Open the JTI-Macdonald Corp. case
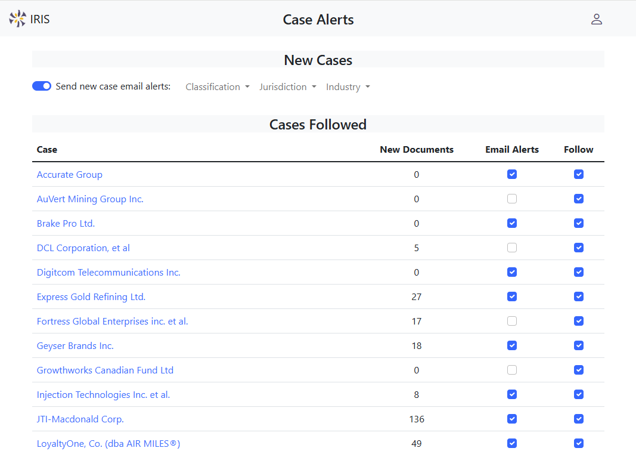Image resolution: width=636 pixels, height=451 pixels. [80, 419]
